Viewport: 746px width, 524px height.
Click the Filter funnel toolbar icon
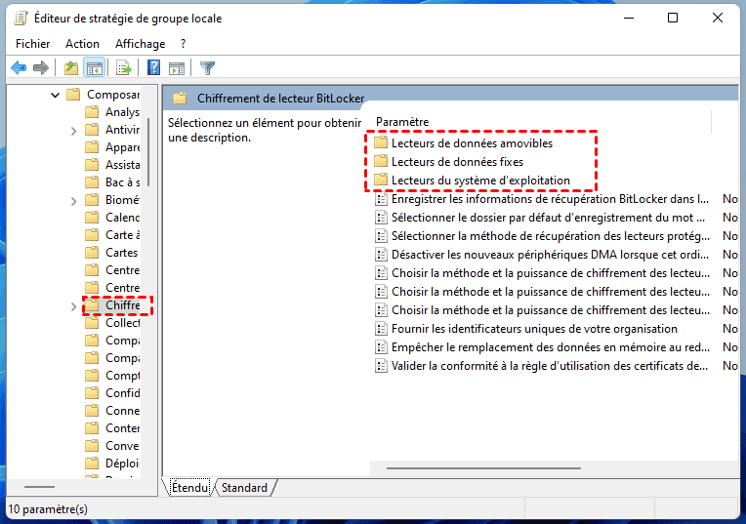(x=207, y=68)
